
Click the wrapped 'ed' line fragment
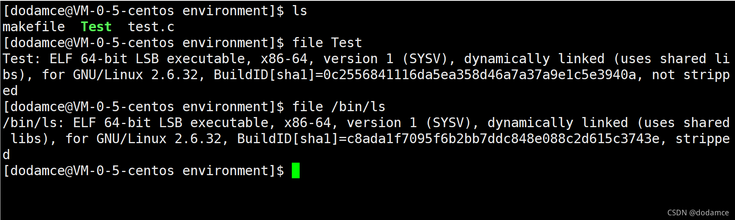(10, 91)
